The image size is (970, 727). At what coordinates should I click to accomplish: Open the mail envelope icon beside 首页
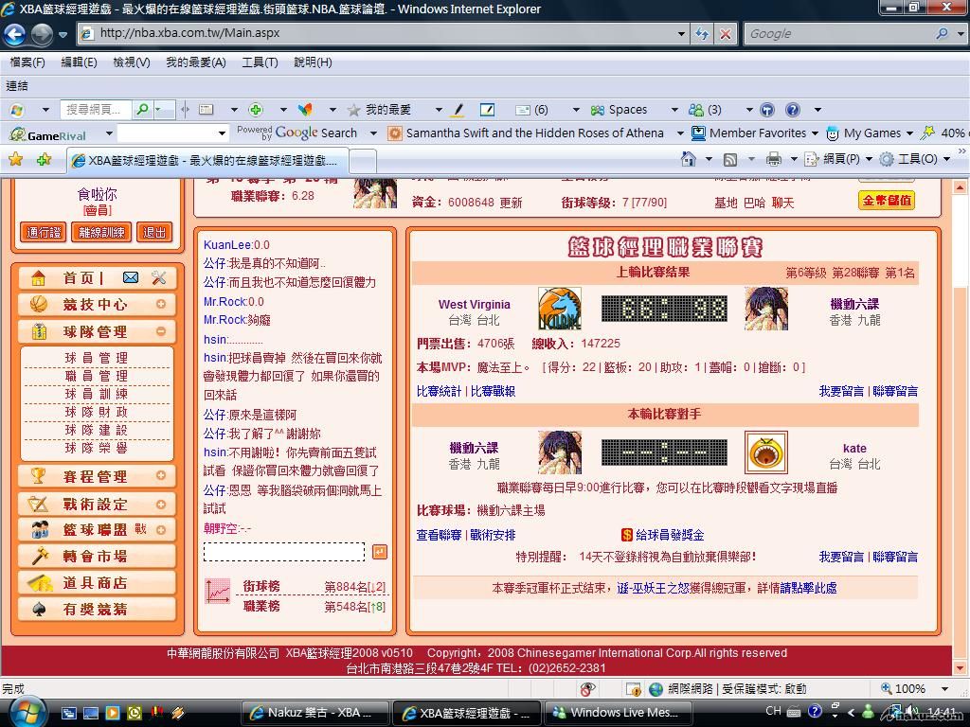(131, 277)
